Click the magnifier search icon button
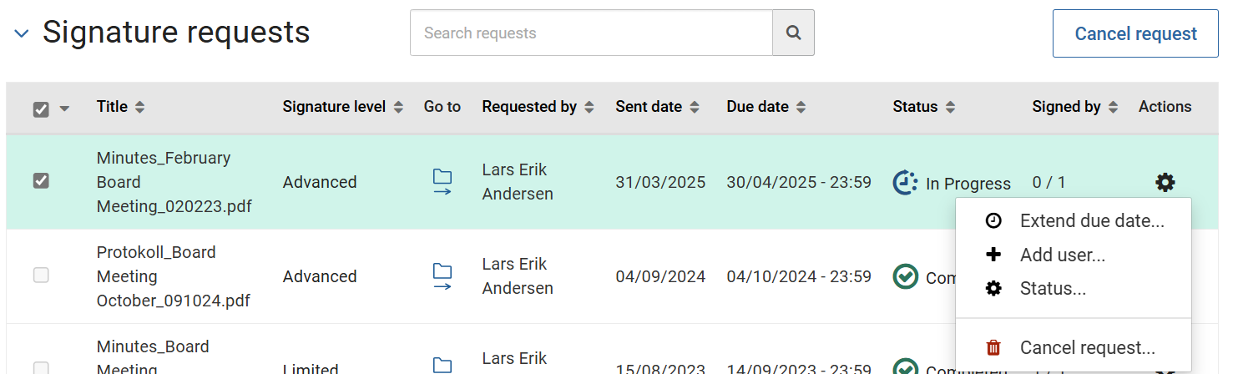The height and width of the screenshot is (374, 1238). pyautogui.click(x=793, y=33)
